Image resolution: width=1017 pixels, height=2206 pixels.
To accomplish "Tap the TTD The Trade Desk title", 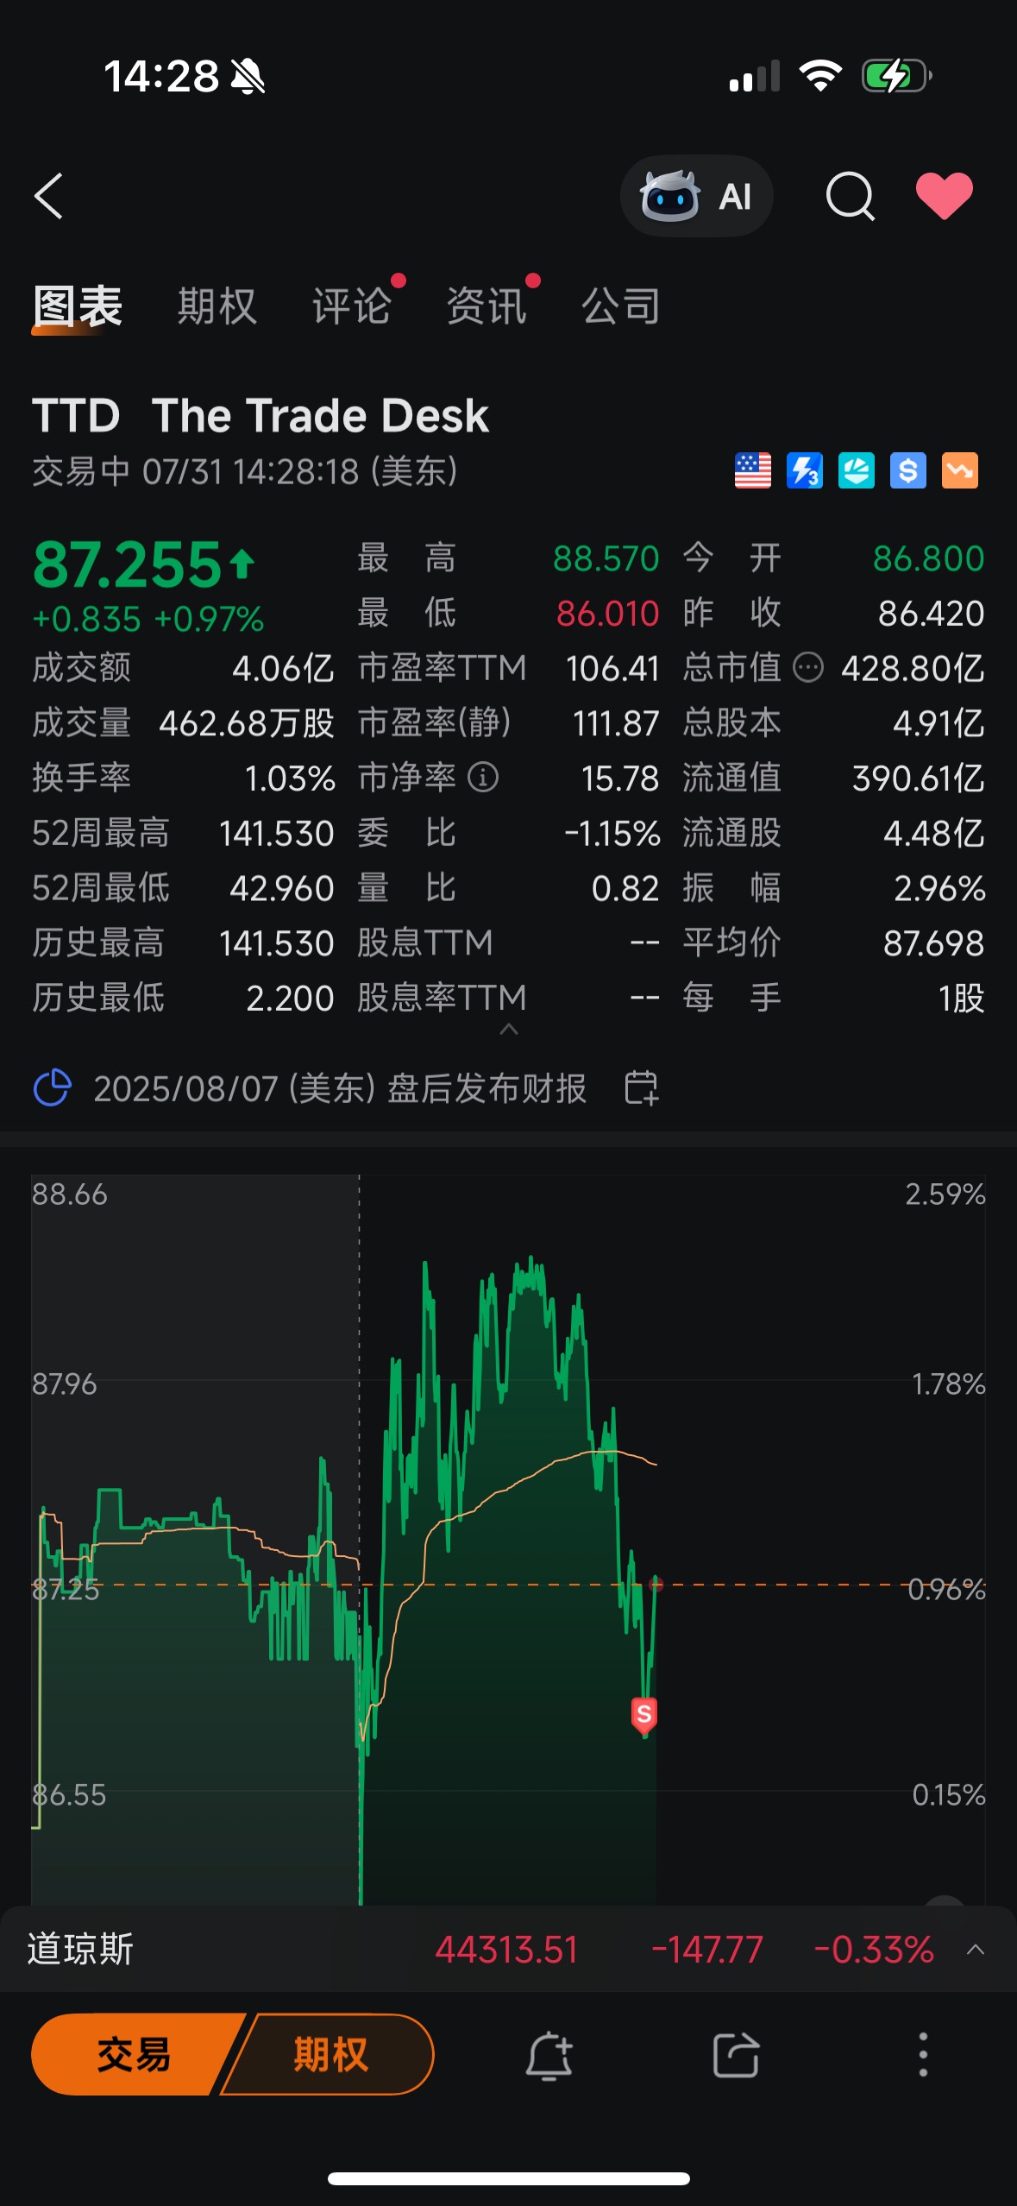I will pyautogui.click(x=261, y=415).
